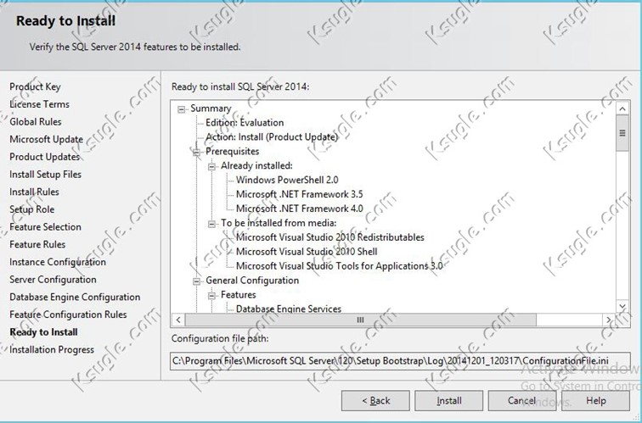Select 'Database Engine Services' row
Viewport: 642px width, 423px height.
(x=289, y=309)
